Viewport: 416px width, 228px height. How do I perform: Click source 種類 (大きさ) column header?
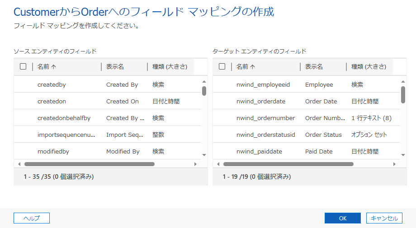click(x=171, y=67)
